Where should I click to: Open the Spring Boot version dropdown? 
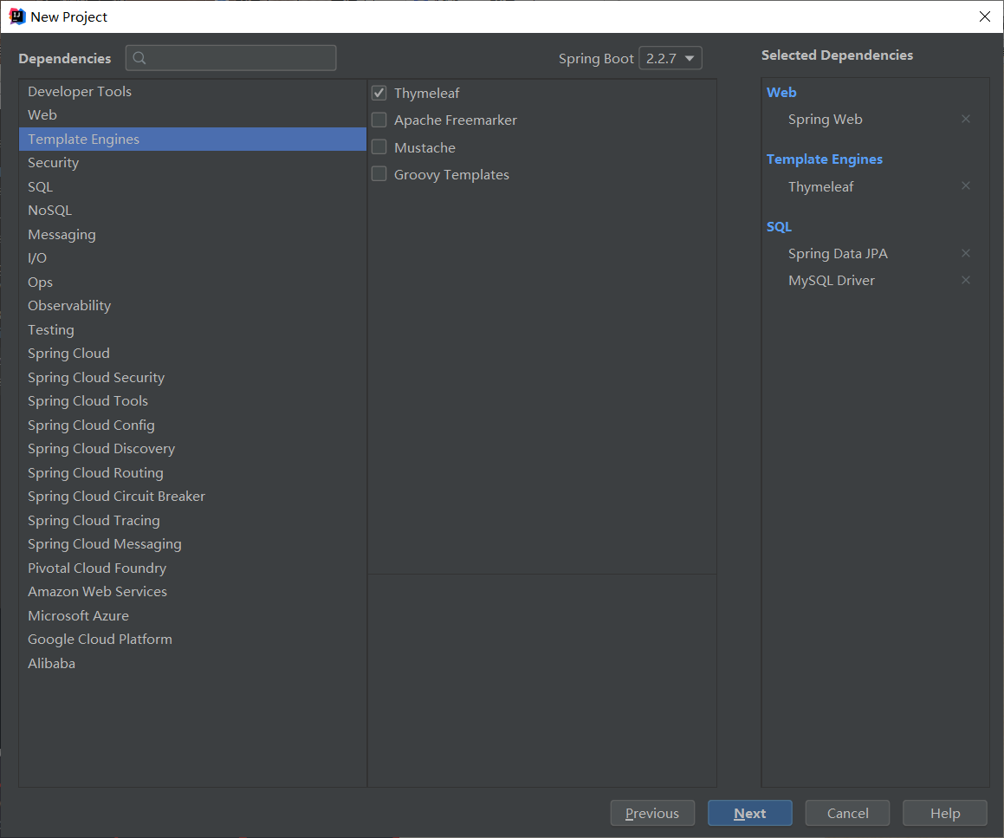pyautogui.click(x=670, y=58)
